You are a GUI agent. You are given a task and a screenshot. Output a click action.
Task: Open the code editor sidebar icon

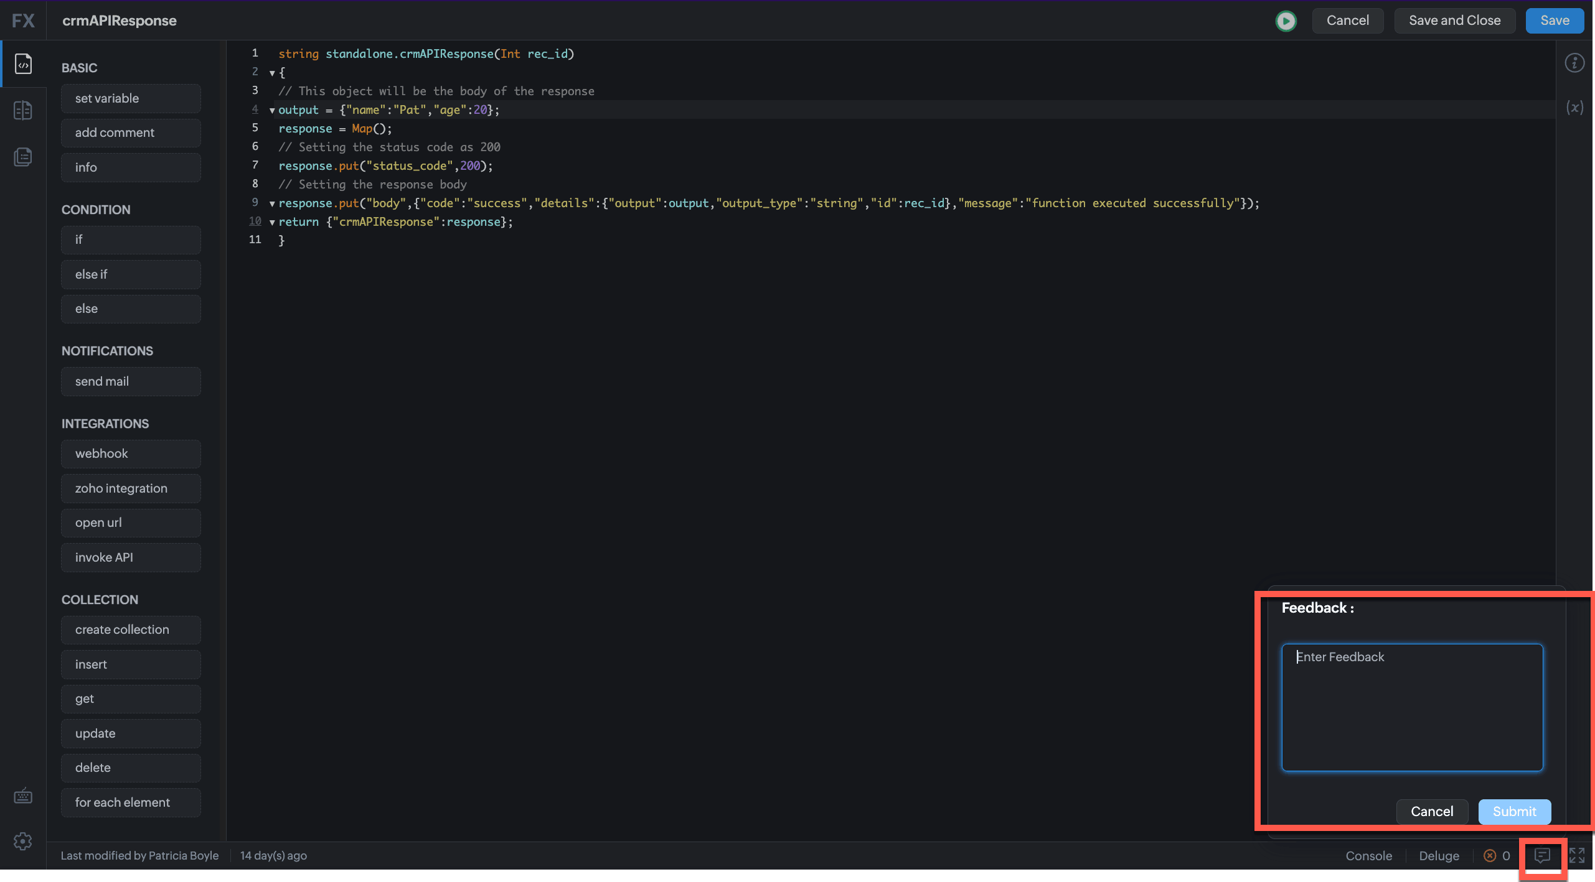pyautogui.click(x=23, y=64)
